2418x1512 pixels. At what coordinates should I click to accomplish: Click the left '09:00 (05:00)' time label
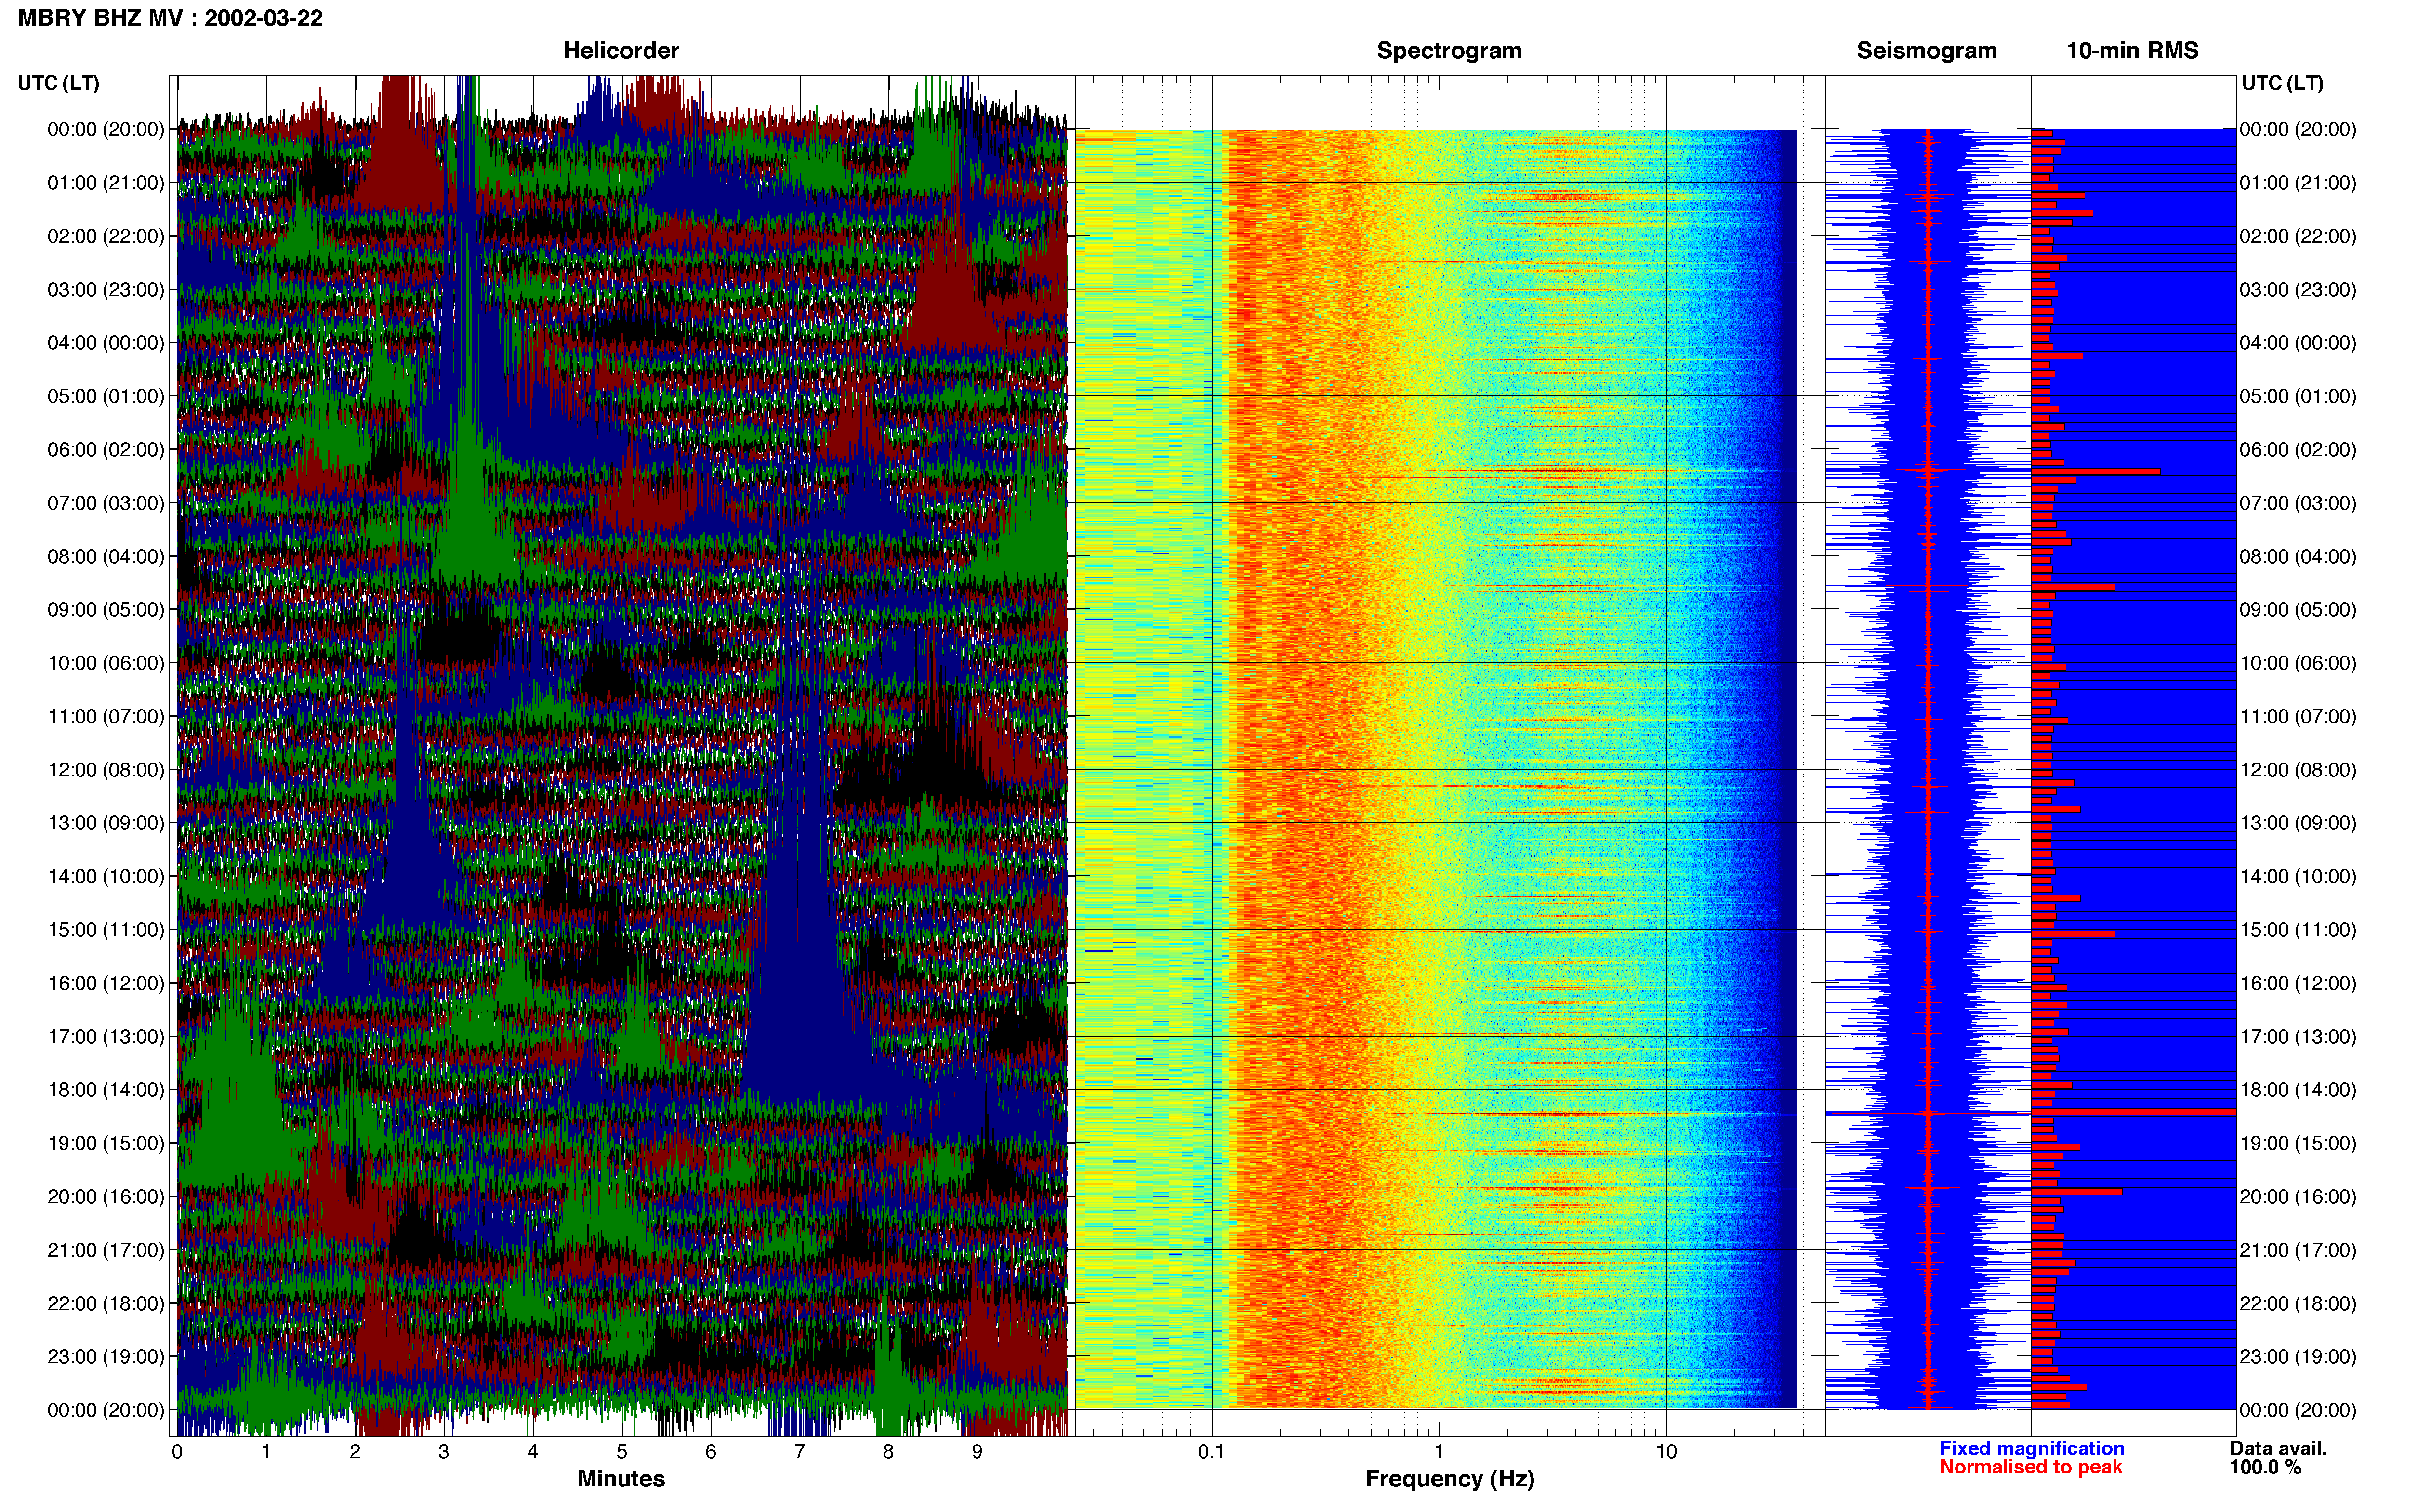coord(106,610)
